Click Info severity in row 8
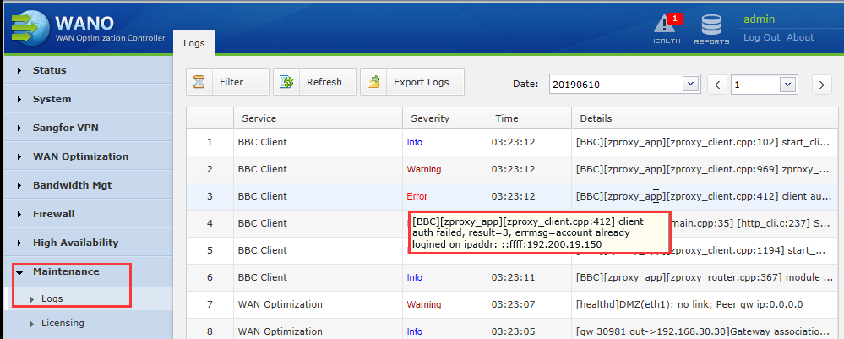The image size is (844, 339). coord(415,331)
